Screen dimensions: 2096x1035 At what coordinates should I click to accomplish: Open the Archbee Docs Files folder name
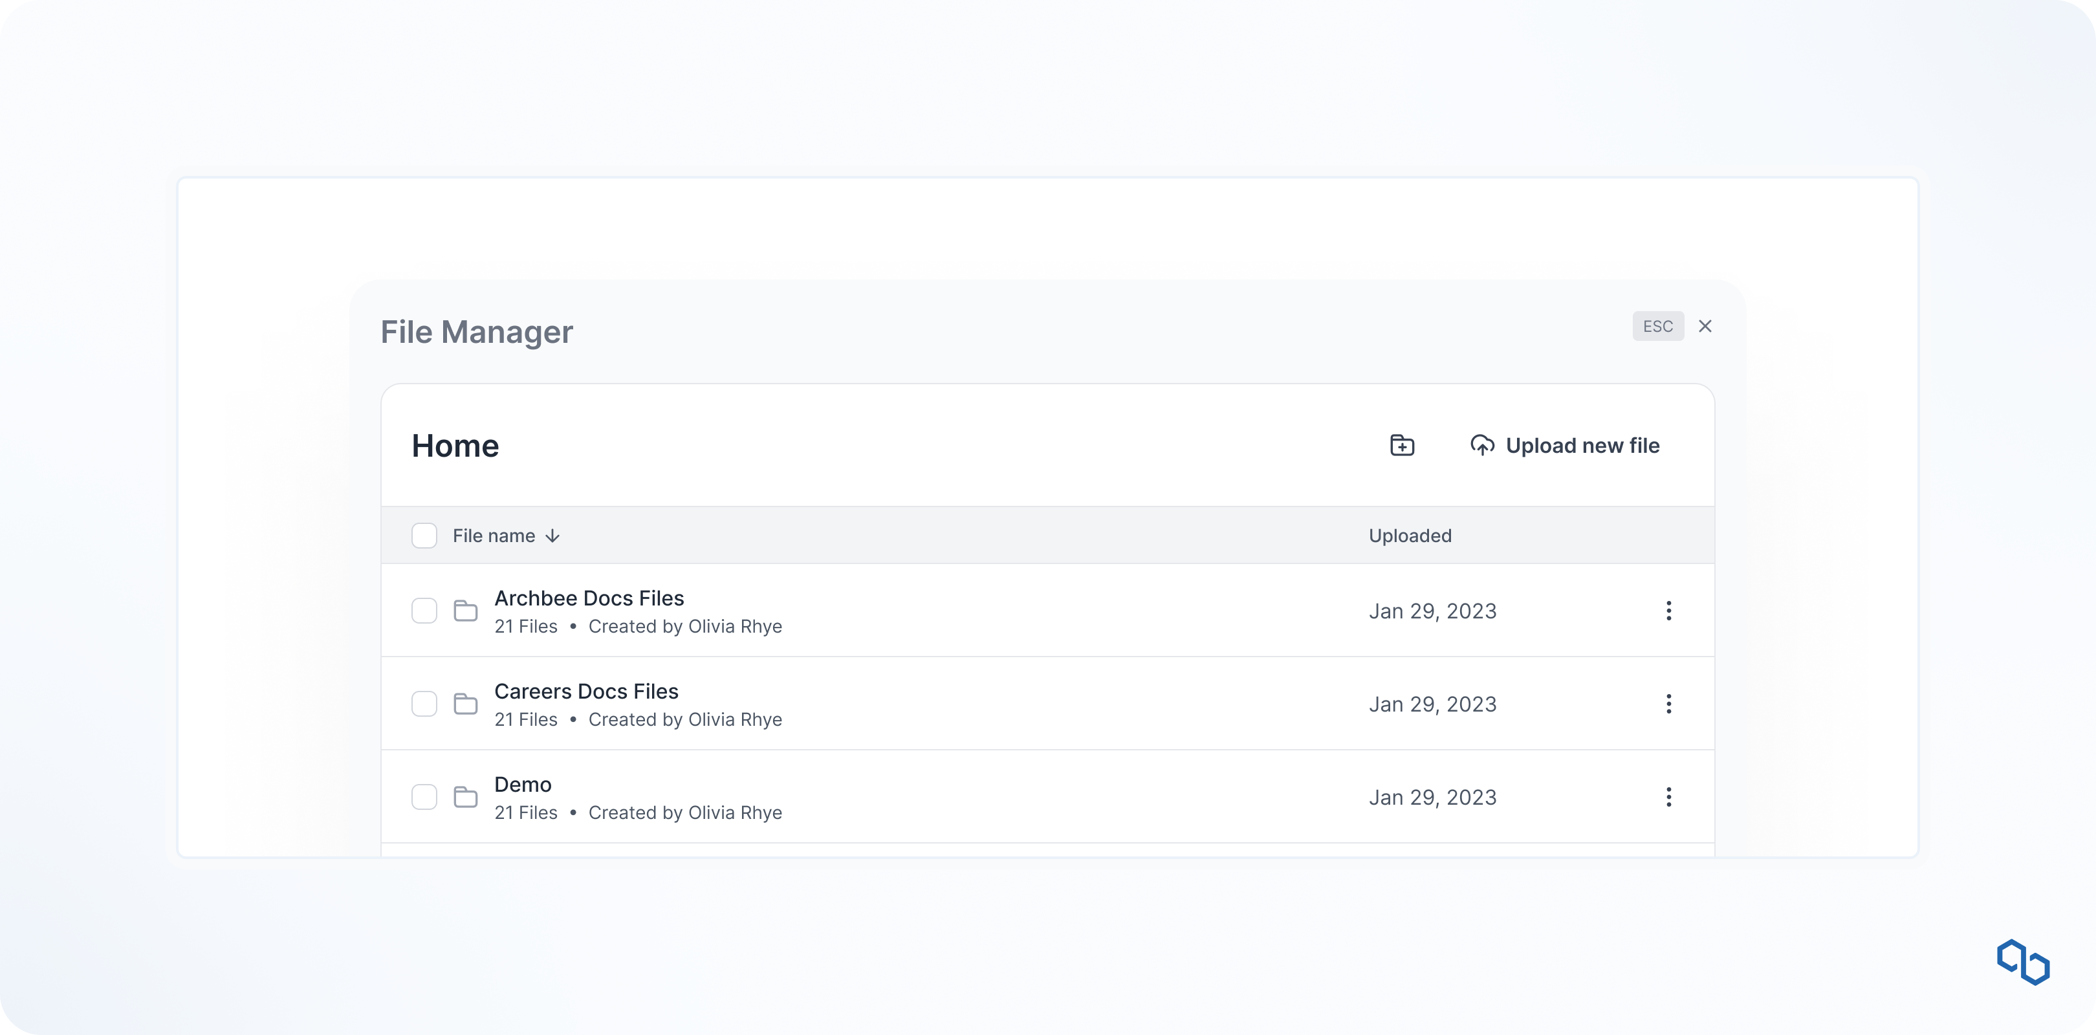[x=589, y=598]
